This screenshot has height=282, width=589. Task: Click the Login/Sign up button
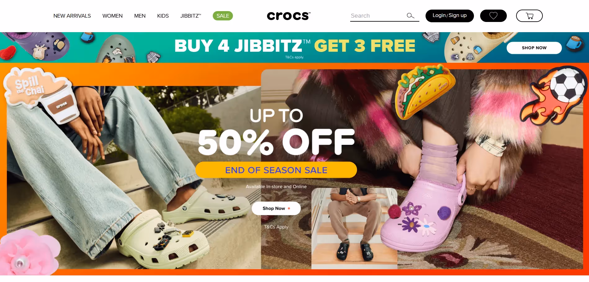coord(449,16)
